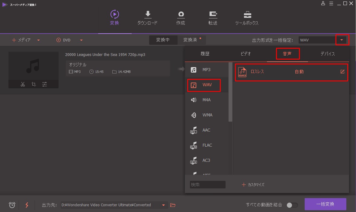The width and height of the screenshot is (356, 212).
Task: Click the カスタマイズ customize button
Action: tap(253, 184)
